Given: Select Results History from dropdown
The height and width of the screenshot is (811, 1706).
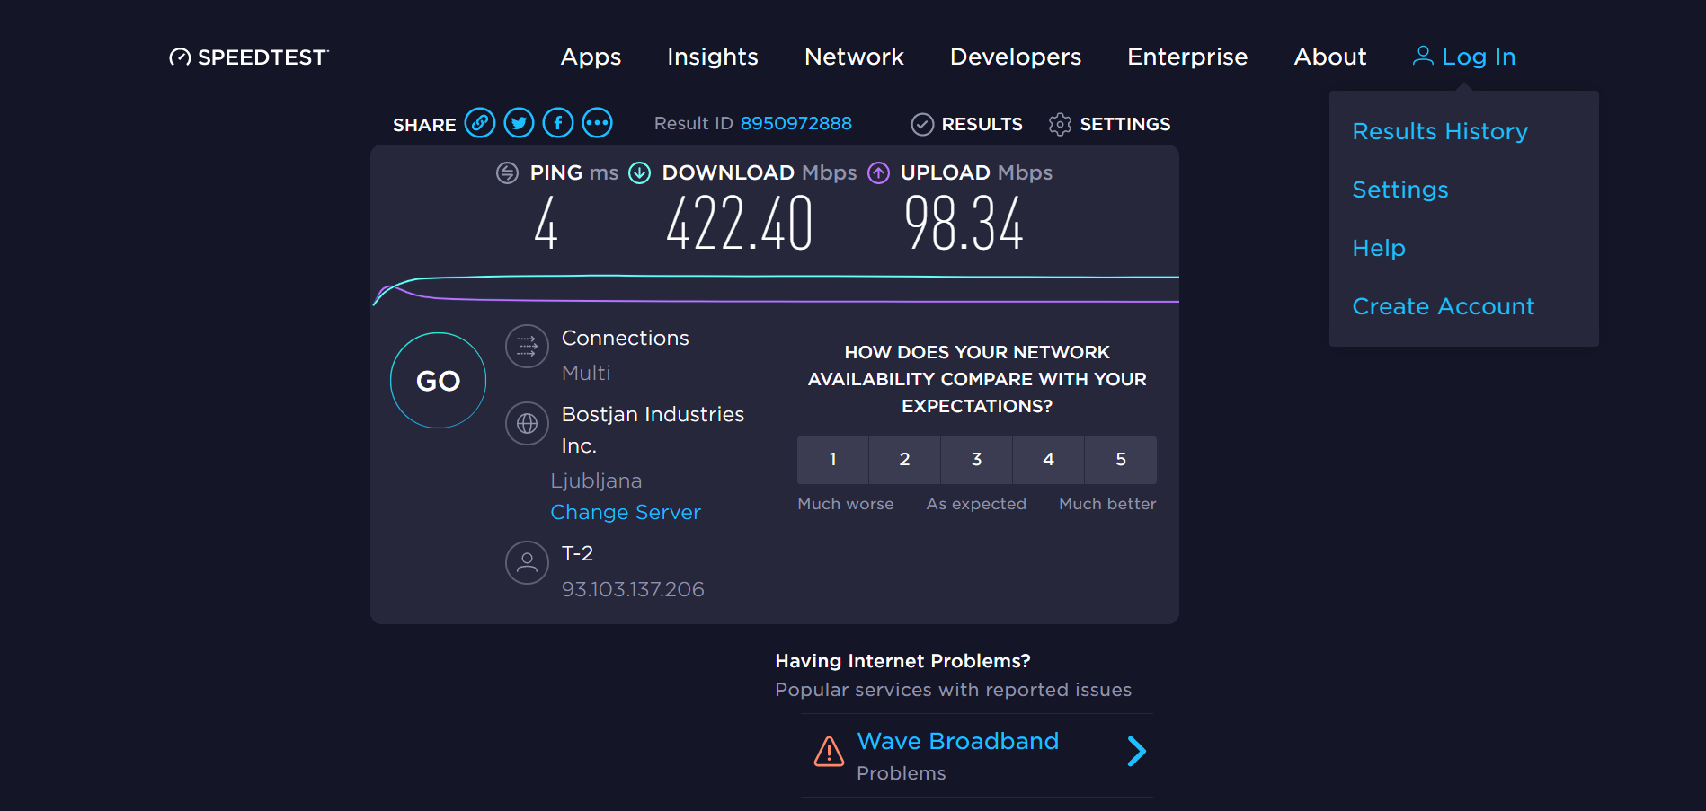Looking at the screenshot, I should [x=1440, y=131].
